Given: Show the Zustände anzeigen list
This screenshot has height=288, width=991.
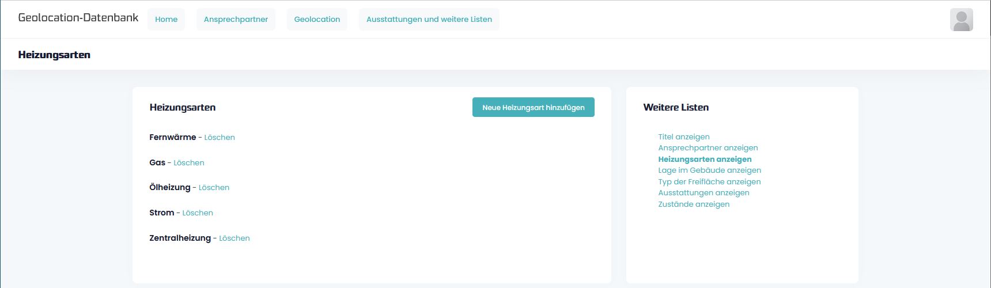Looking at the screenshot, I should (694, 204).
